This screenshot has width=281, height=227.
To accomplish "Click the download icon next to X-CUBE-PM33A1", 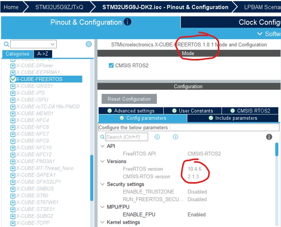I will pyautogui.click(x=13, y=161).
